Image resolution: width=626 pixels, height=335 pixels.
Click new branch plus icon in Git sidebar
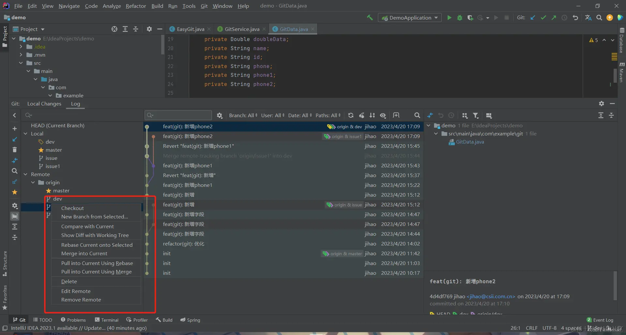(x=15, y=129)
